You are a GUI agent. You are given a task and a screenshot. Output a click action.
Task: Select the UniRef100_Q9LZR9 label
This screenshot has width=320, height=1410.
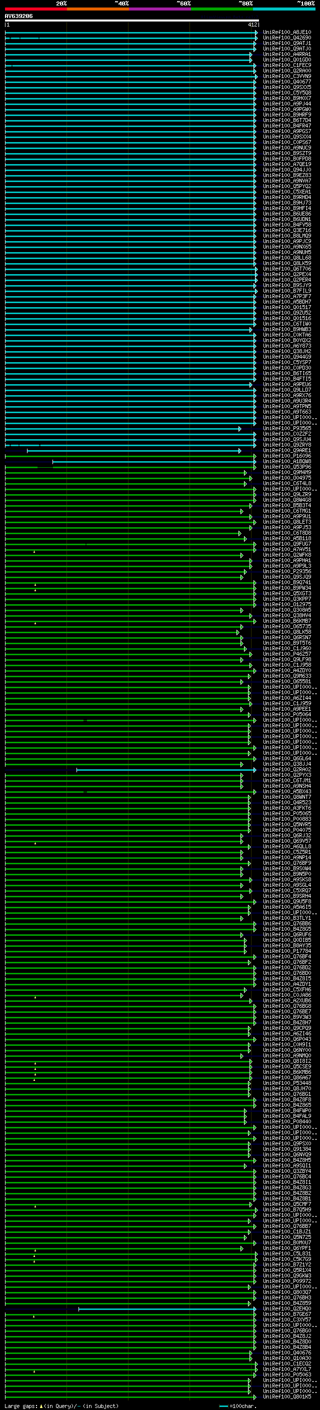(287, 494)
